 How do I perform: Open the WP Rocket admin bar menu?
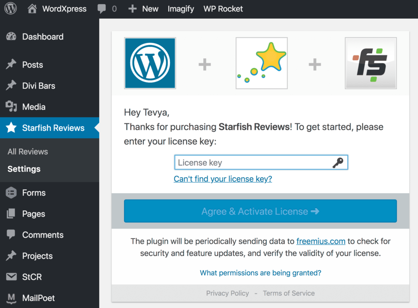tap(223, 9)
